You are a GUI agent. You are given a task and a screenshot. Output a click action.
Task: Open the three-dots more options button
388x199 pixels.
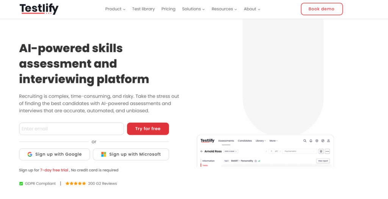click(x=327, y=151)
